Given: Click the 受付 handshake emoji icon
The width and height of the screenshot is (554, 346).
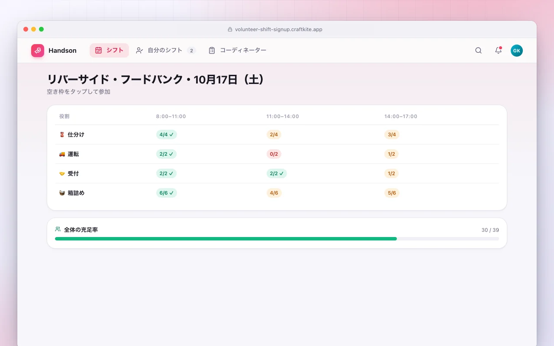Looking at the screenshot, I should 62,173.
